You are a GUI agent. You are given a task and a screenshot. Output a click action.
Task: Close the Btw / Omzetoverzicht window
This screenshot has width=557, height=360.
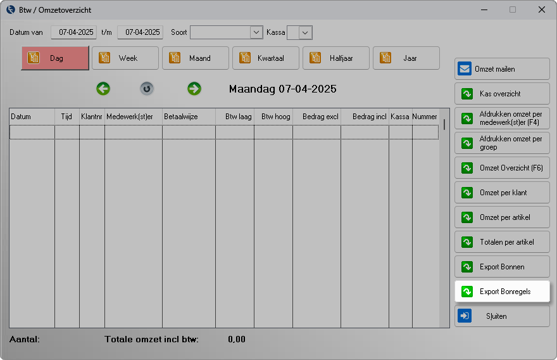click(541, 10)
